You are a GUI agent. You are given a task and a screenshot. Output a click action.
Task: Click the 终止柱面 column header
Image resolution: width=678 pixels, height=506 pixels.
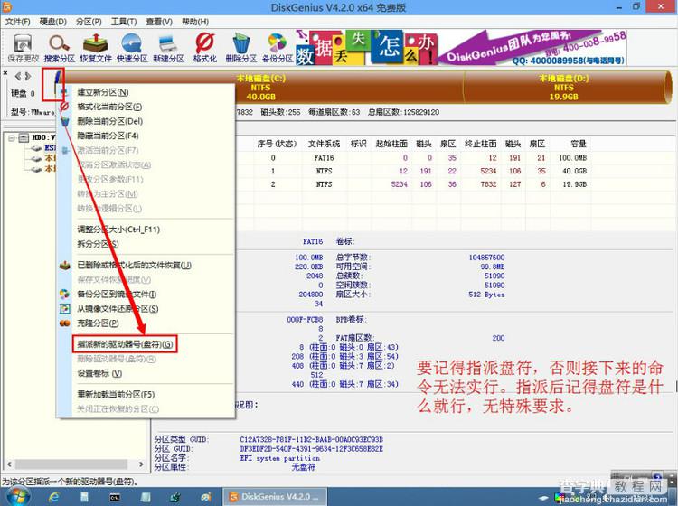point(480,144)
